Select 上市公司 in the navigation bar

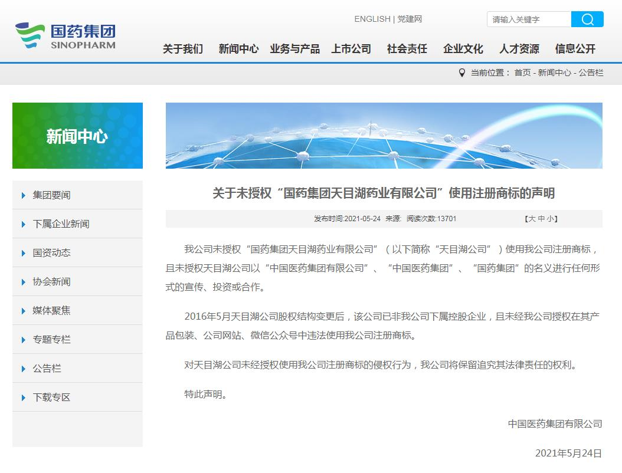click(x=351, y=49)
